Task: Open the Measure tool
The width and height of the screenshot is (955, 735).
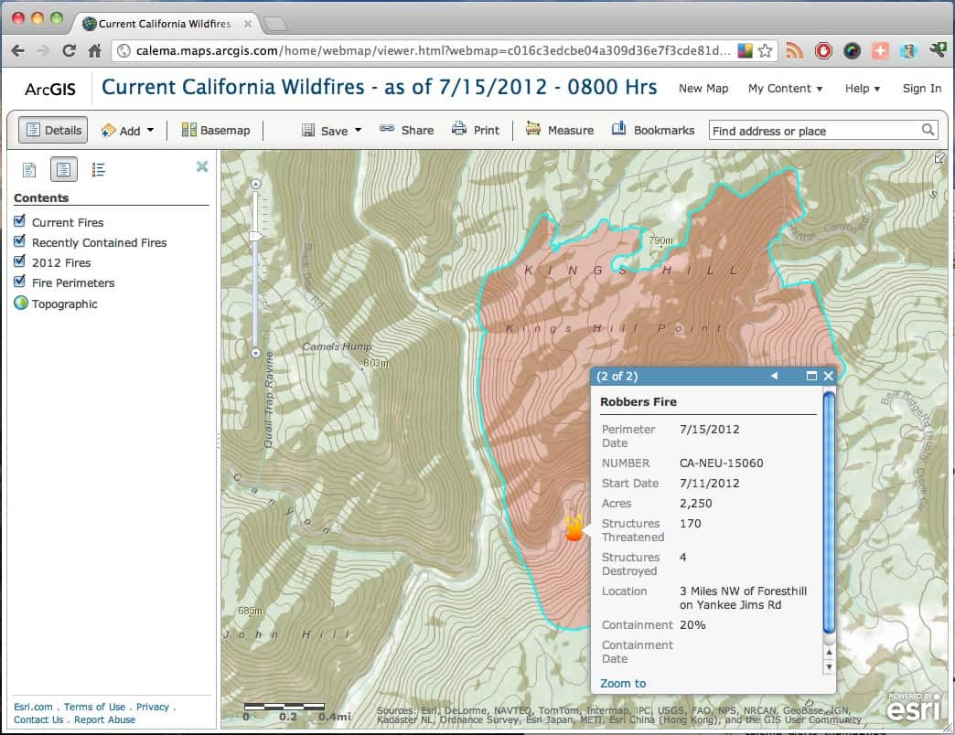Action: (559, 130)
